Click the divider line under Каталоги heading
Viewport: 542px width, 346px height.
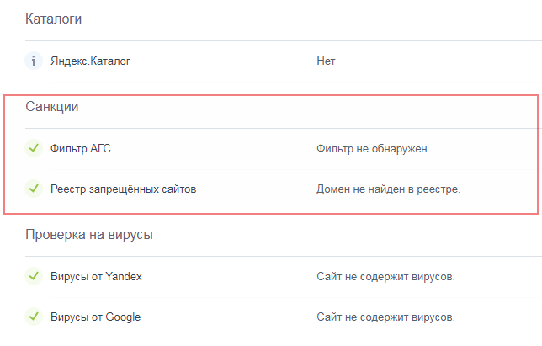pos(278,40)
